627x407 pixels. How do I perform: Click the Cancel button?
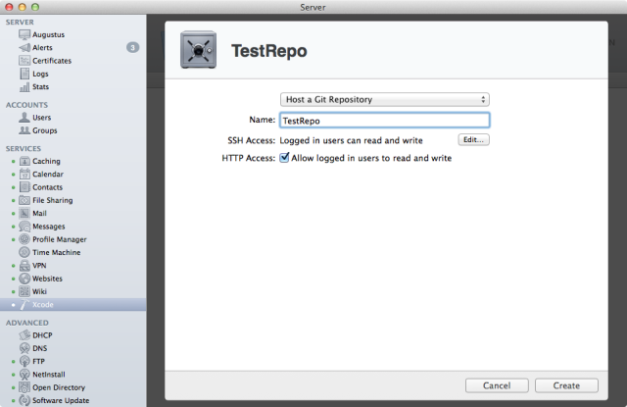497,385
